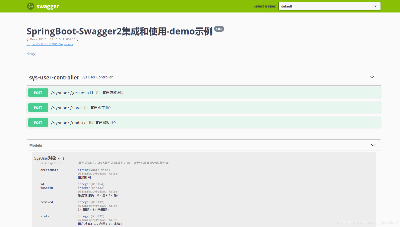The width and height of the screenshot is (400, 227).
Task: Click the state property name
Action: 45,216
